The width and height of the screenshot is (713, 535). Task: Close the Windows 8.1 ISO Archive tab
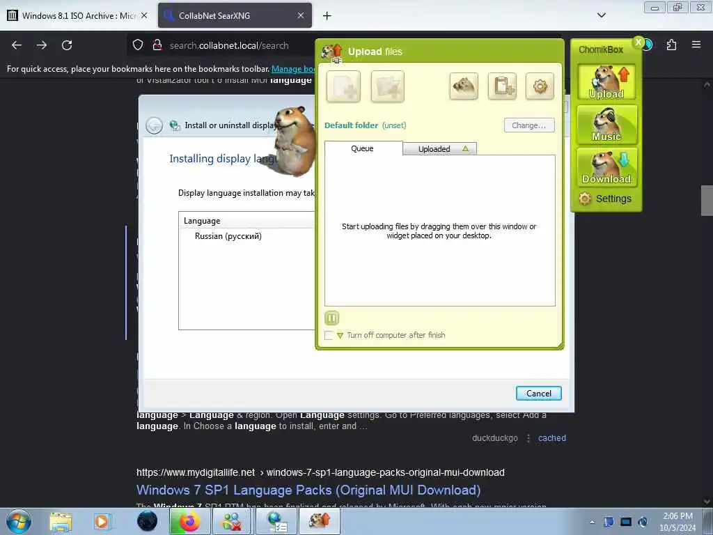coord(144,15)
